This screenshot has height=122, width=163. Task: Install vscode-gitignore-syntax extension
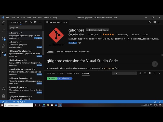tap(39, 74)
